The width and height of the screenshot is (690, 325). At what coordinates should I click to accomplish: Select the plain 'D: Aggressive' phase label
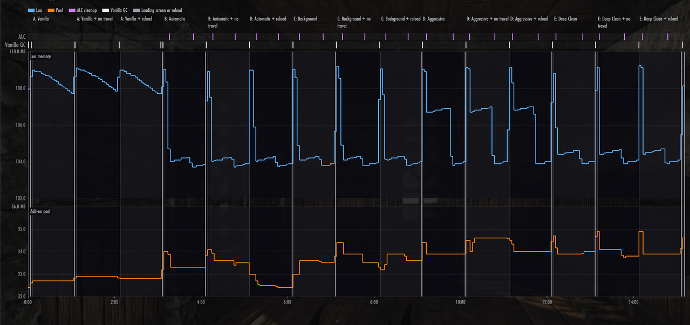pos(434,19)
